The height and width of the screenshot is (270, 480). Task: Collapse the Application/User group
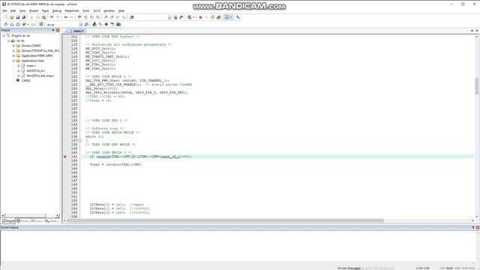[13, 61]
